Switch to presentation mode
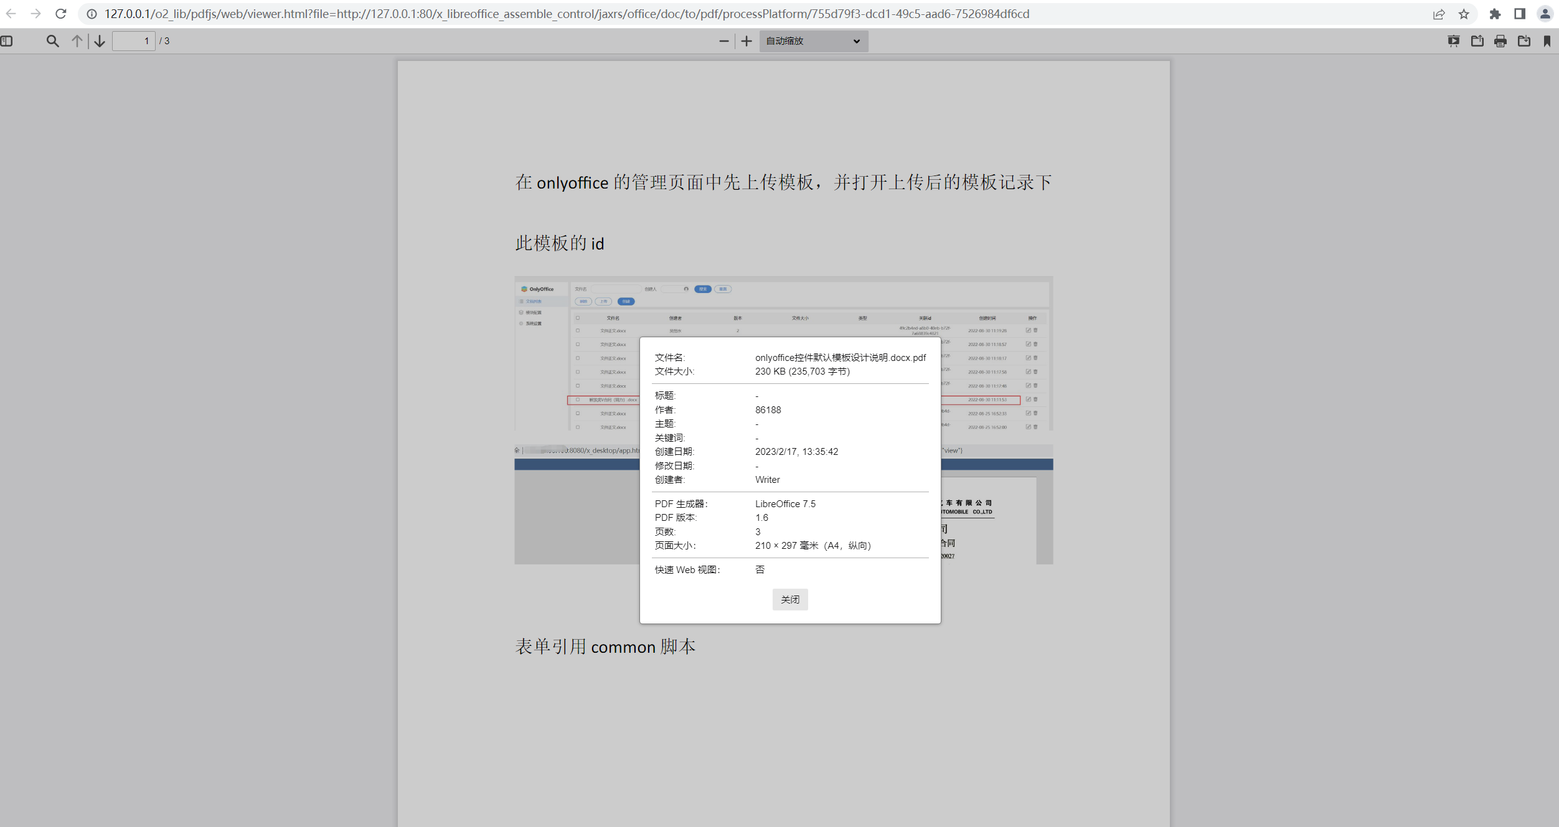 click(1454, 41)
